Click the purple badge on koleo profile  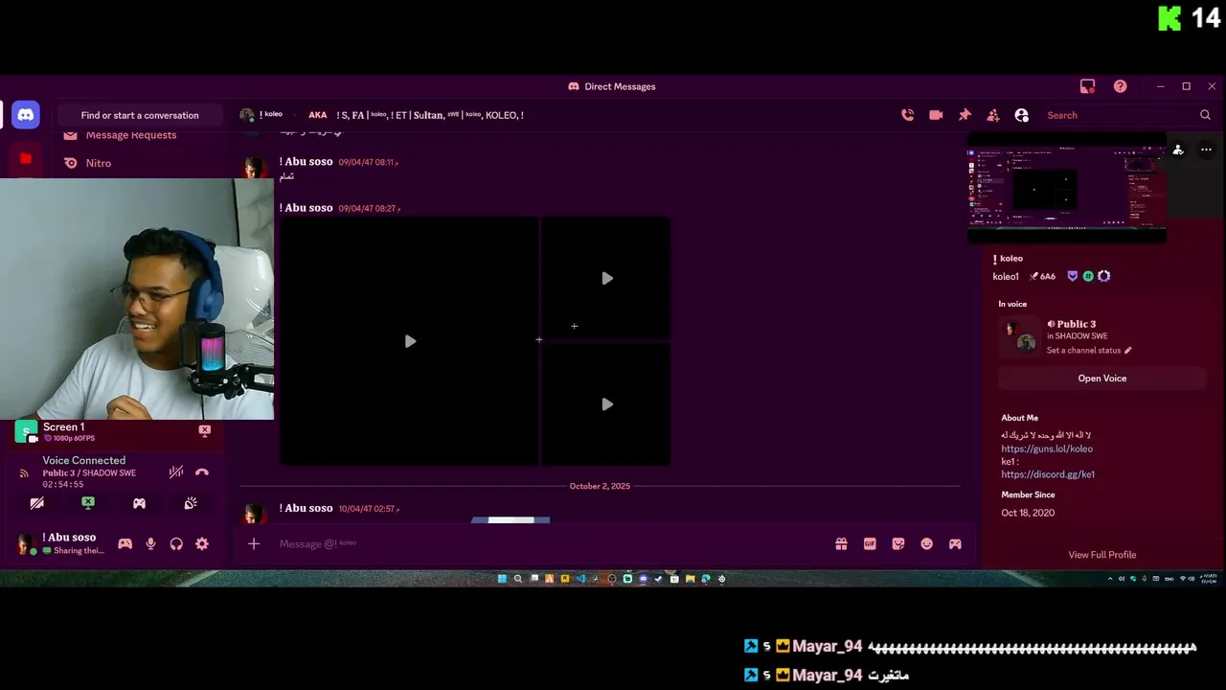1073,276
